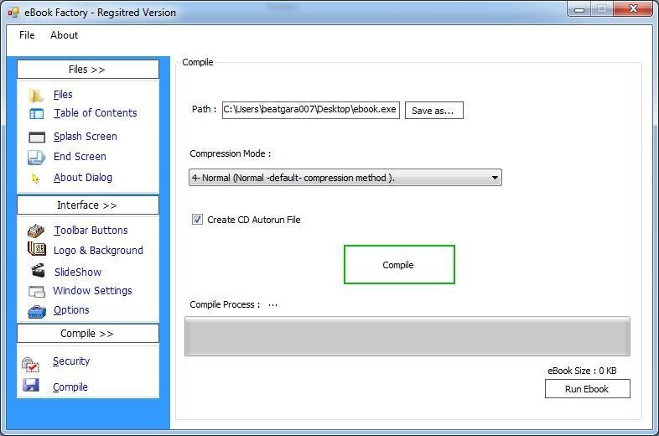Click the End Screen icon

[x=37, y=158]
